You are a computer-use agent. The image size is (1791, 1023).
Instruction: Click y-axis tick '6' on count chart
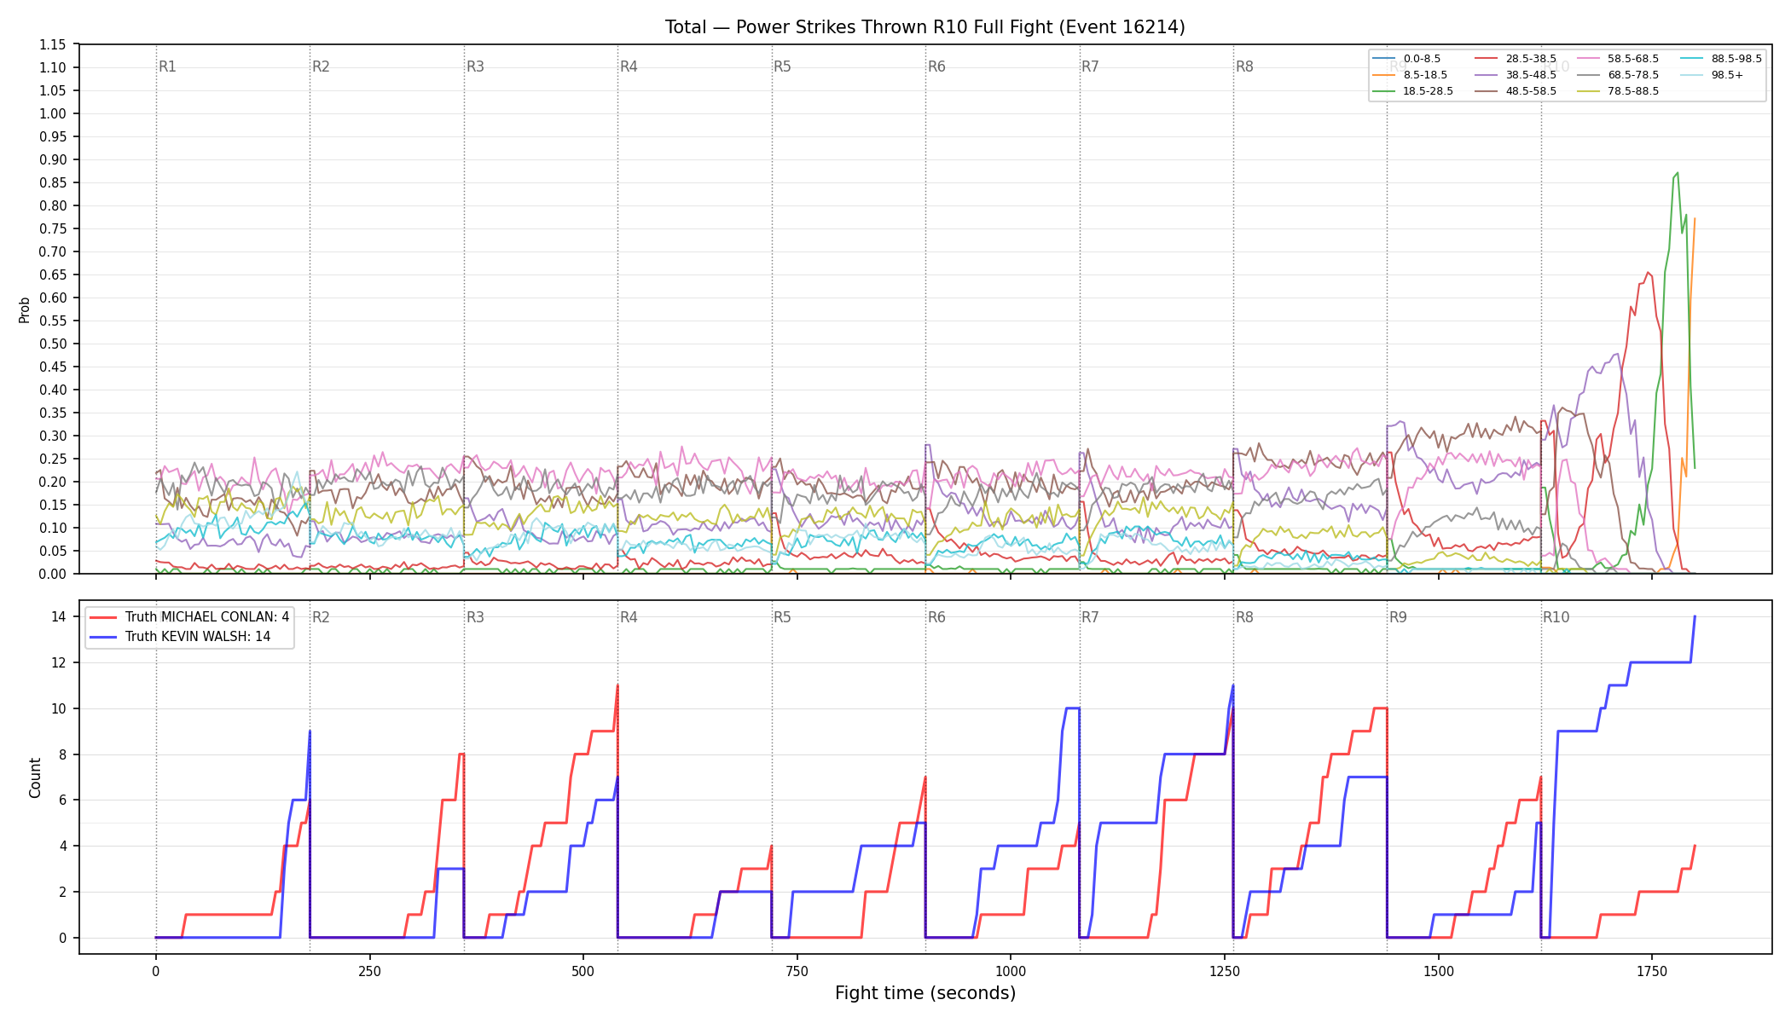[64, 800]
